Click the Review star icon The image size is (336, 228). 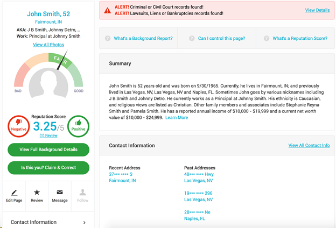[37, 193]
